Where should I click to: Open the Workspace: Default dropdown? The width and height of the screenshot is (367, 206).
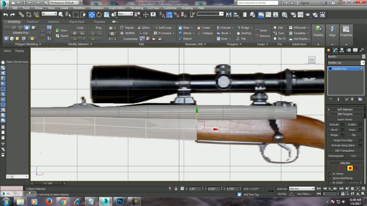click(63, 3)
